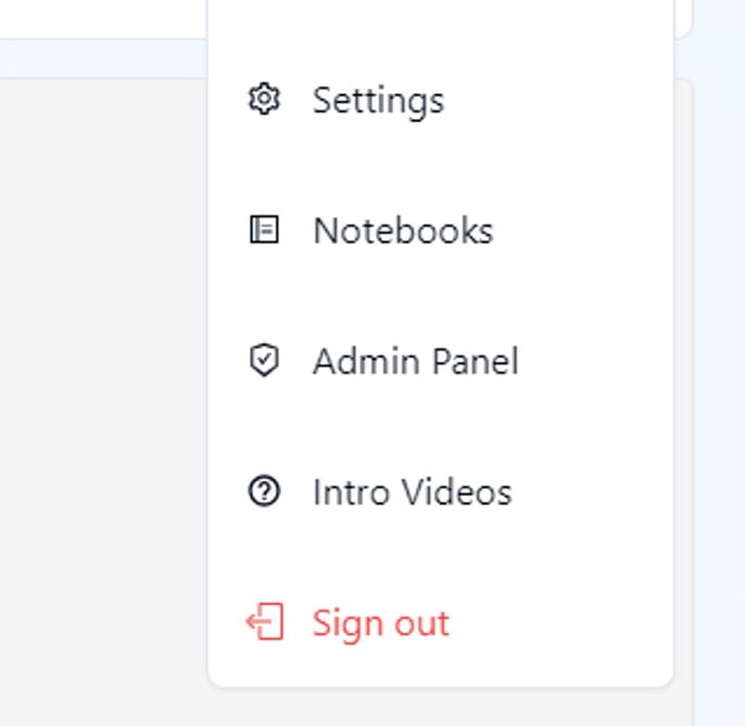Select the Settings row in dropdown
The height and width of the screenshot is (726, 745).
coord(440,100)
